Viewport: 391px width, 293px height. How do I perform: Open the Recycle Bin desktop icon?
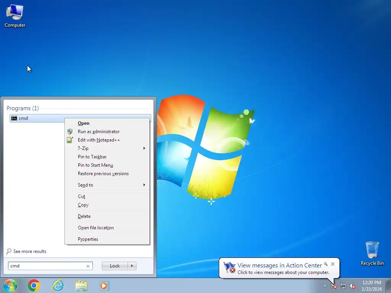point(372,253)
